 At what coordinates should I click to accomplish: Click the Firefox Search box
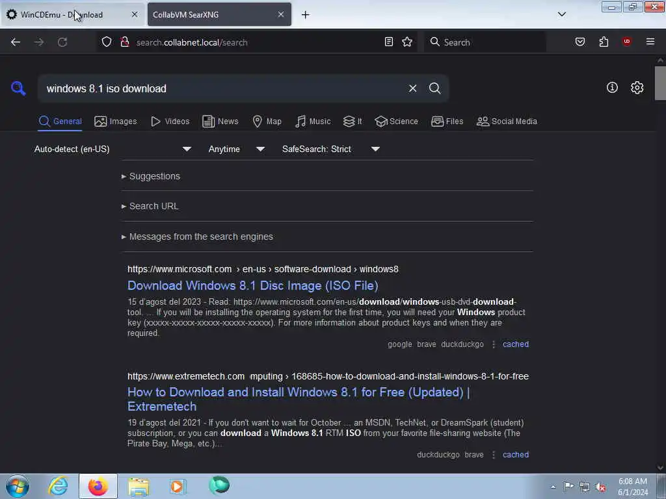click(x=485, y=42)
